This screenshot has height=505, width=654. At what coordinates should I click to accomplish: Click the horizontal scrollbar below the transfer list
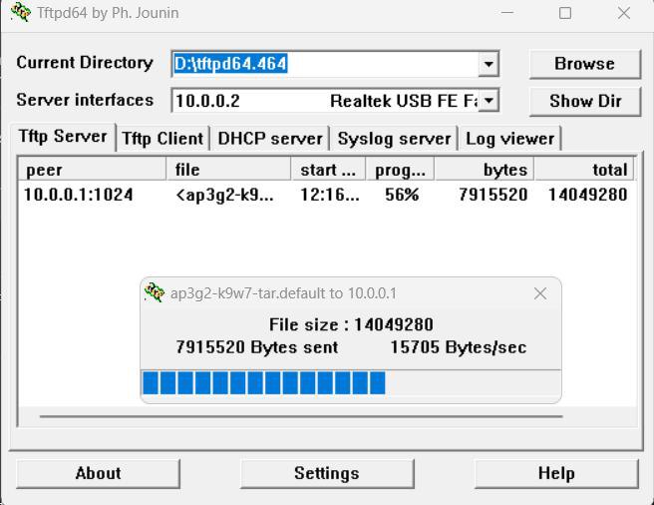coord(300,416)
